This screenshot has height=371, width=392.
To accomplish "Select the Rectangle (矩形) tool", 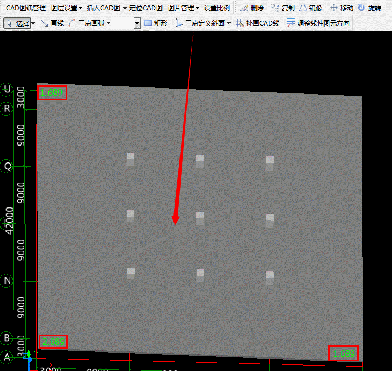I will pyautogui.click(x=155, y=23).
